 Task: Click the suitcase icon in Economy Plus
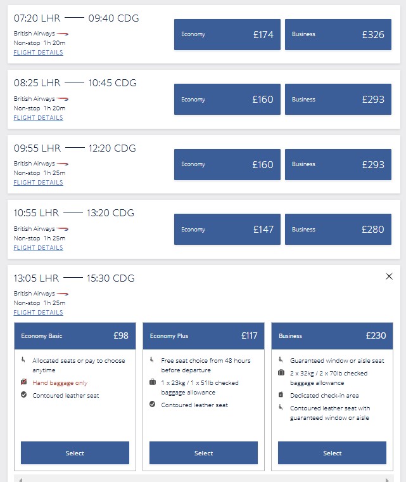[x=152, y=382]
